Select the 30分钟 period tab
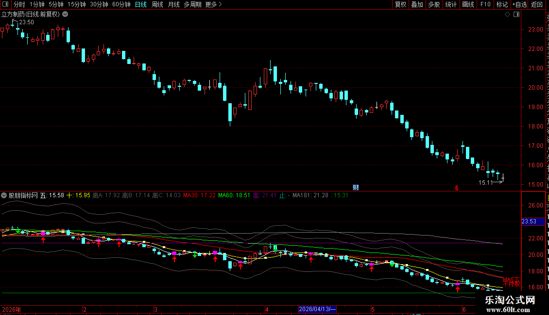Screen dimensions: 549x315 point(99,4)
